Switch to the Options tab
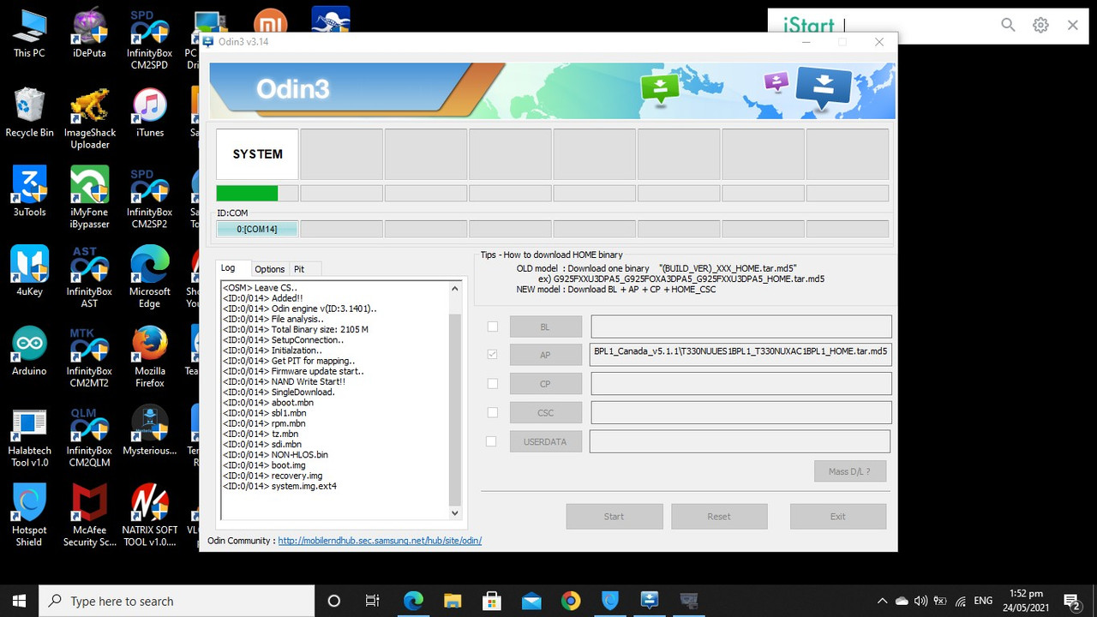This screenshot has width=1097, height=617. coord(269,269)
